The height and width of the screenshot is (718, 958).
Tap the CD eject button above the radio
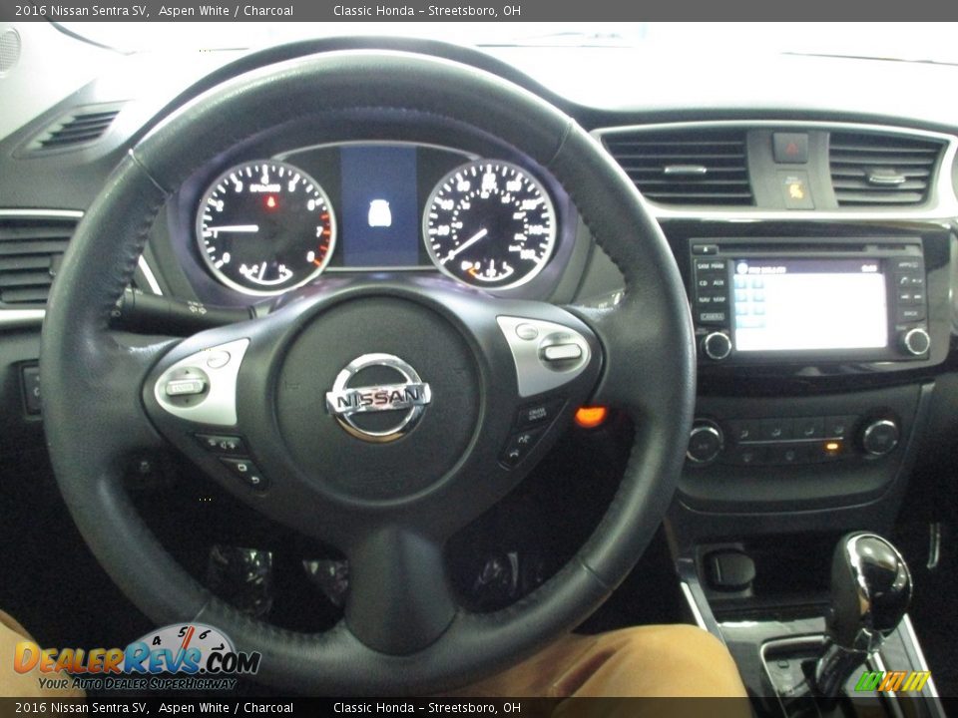click(x=706, y=249)
